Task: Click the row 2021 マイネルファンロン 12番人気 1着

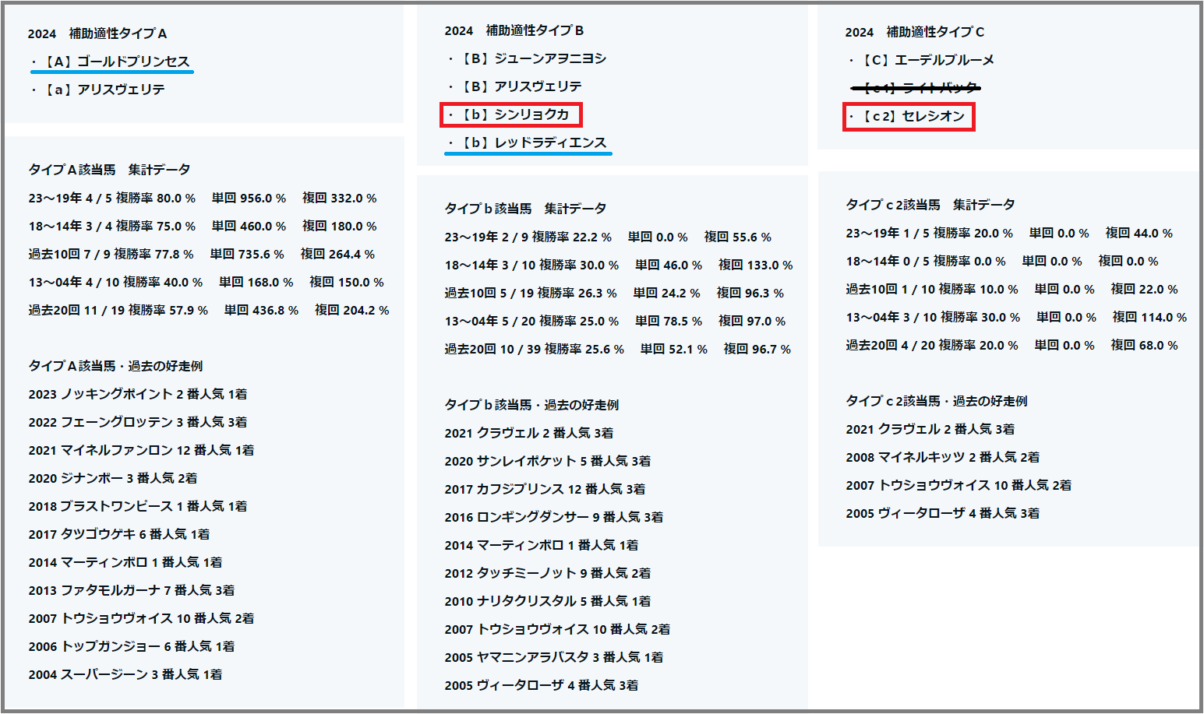Action: 141,451
